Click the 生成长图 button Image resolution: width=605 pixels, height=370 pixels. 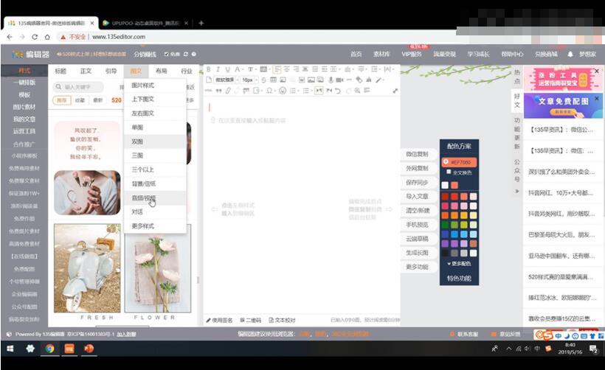[x=417, y=253]
